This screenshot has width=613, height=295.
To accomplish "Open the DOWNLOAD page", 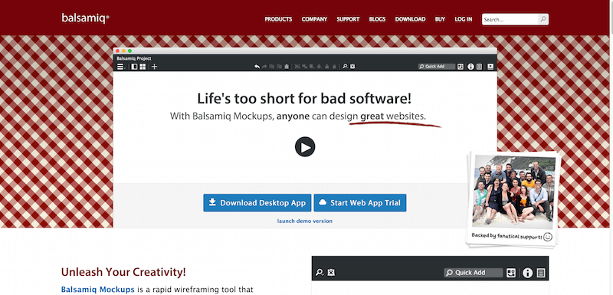I will 410,19.
